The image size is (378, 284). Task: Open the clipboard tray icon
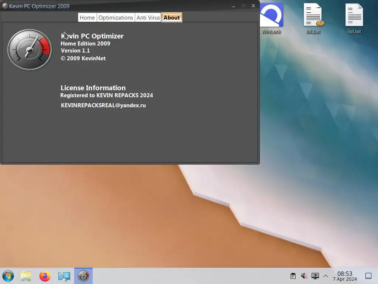click(x=293, y=276)
